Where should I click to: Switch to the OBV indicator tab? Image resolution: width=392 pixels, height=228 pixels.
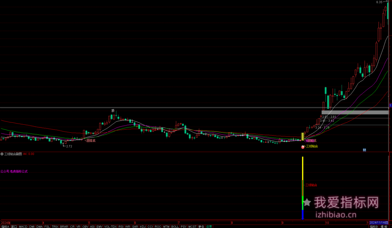(85, 226)
